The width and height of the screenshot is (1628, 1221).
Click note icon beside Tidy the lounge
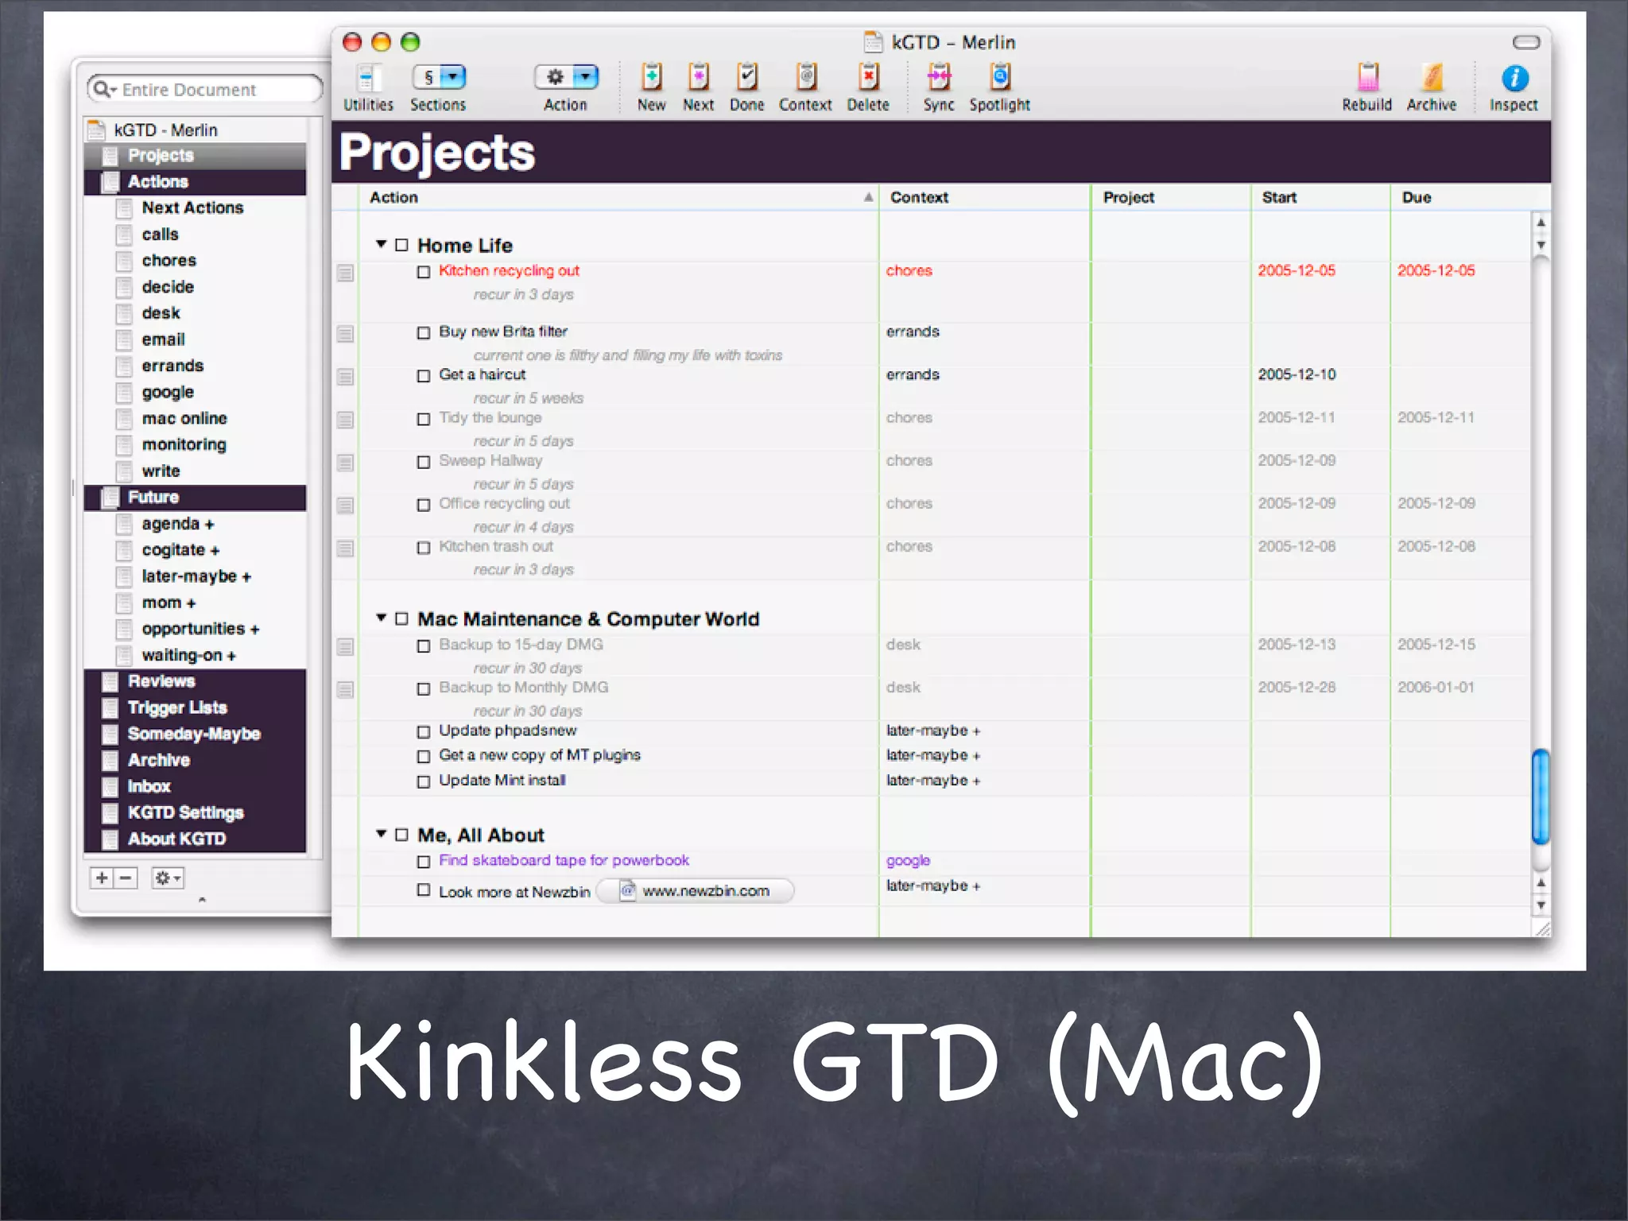(x=345, y=420)
